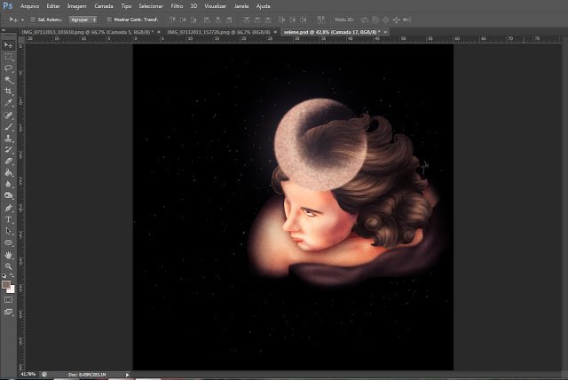568x380 pixels.
Task: Check Mostrar Contr. Transf. option
Action: pyautogui.click(x=108, y=20)
